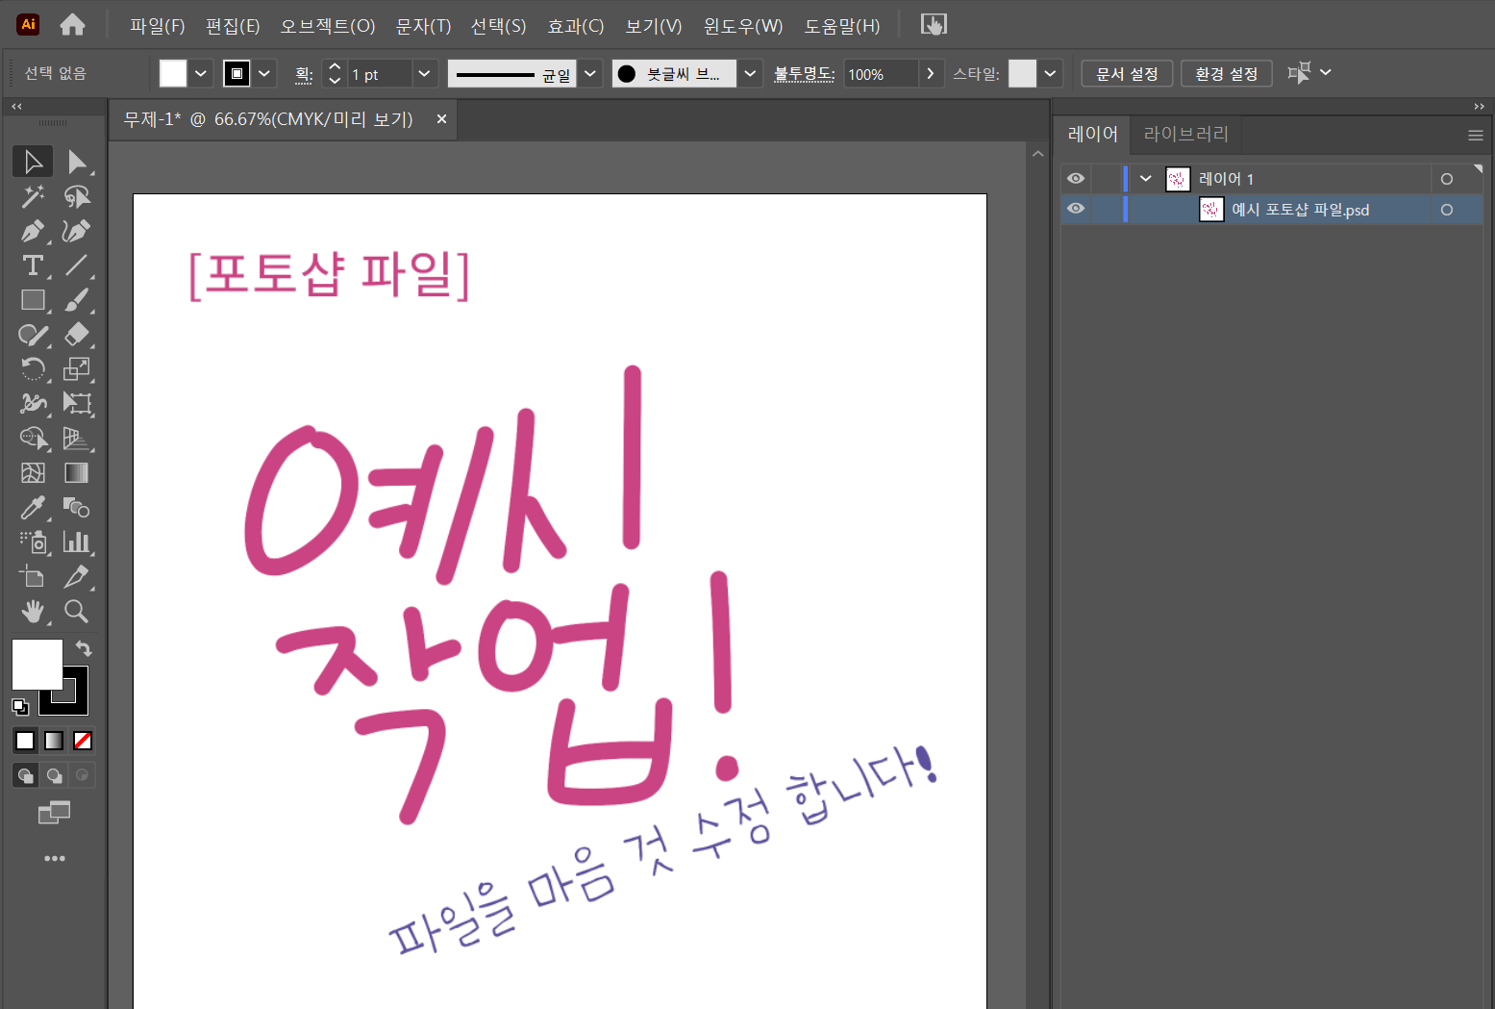1495x1009 pixels.
Task: Choose the Paintbrush tool
Action: click(x=78, y=300)
